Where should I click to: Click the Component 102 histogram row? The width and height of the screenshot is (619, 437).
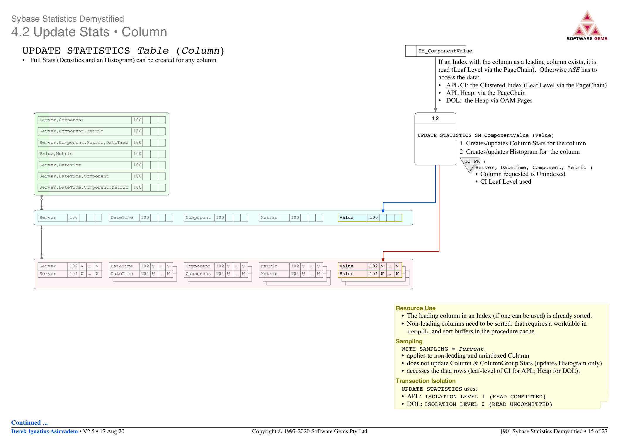click(216, 266)
